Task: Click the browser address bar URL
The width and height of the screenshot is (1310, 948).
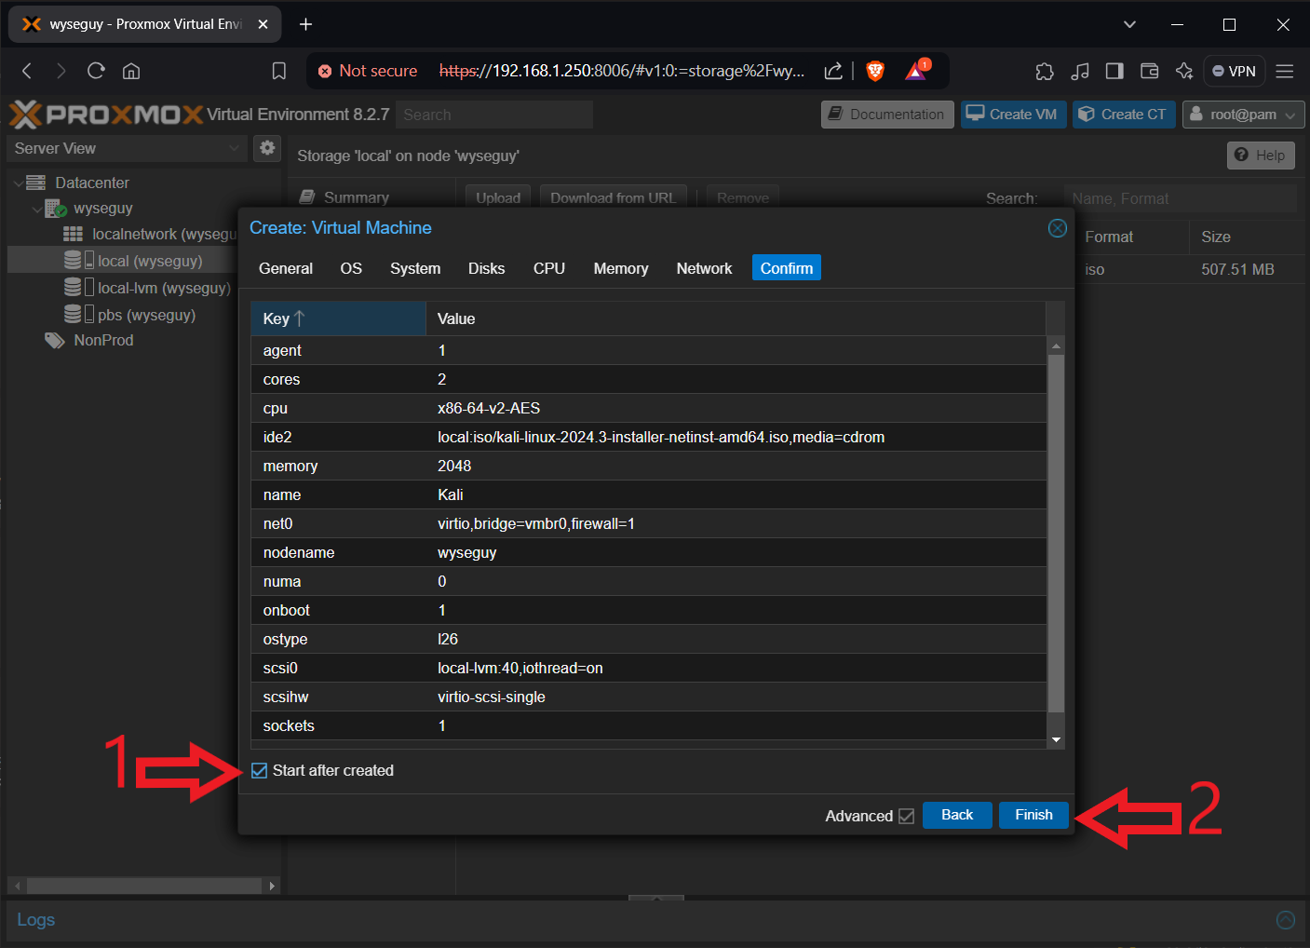Action: (x=621, y=71)
